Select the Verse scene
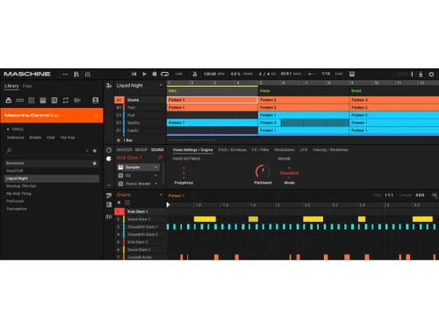 pyautogui.click(x=265, y=91)
